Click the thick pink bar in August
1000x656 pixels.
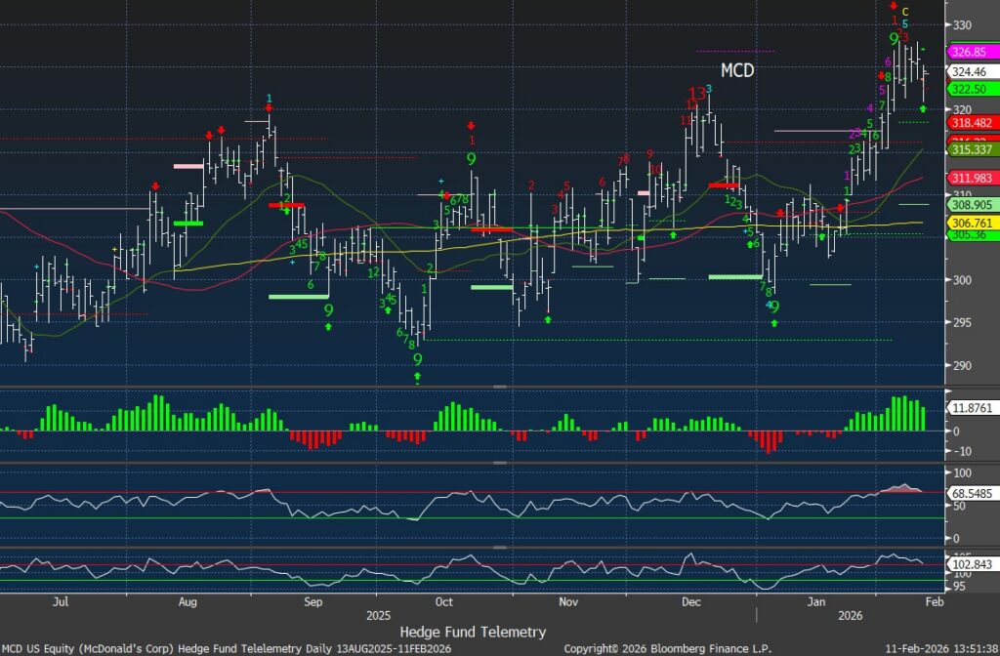[x=188, y=166]
